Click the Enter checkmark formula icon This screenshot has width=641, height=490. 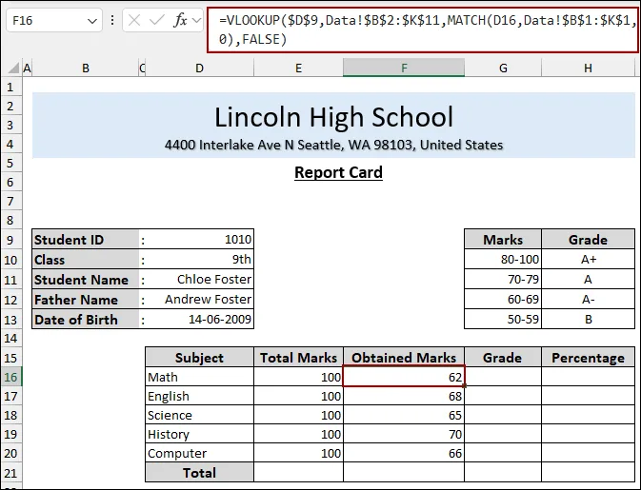(156, 20)
